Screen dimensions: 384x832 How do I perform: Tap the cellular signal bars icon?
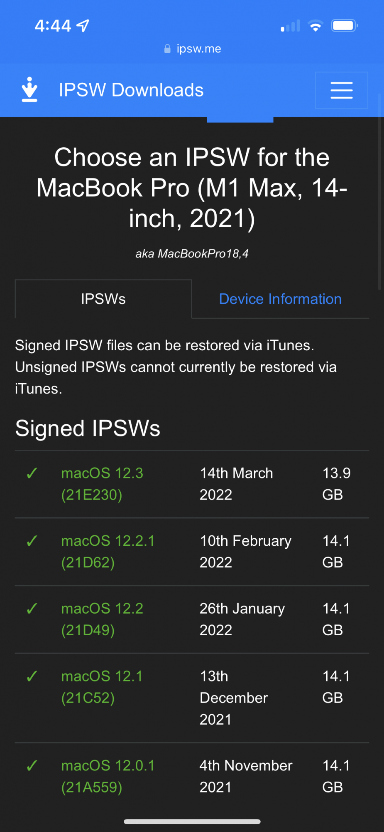[291, 26]
